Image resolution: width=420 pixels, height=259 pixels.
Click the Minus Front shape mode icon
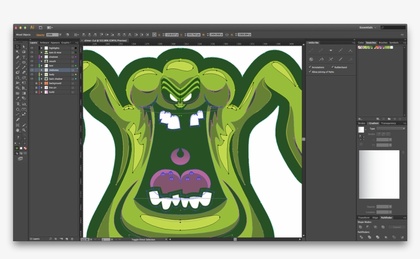[368, 227]
